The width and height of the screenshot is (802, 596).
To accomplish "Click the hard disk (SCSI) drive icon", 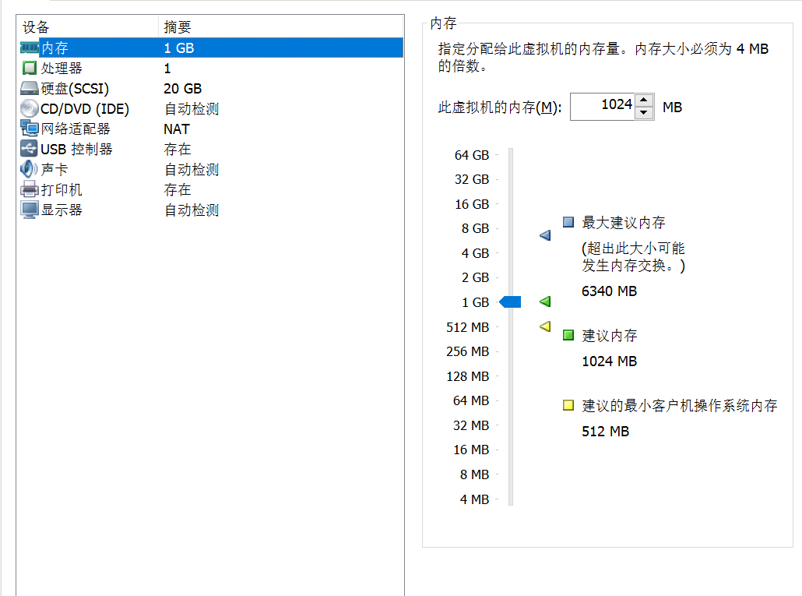I will [30, 89].
